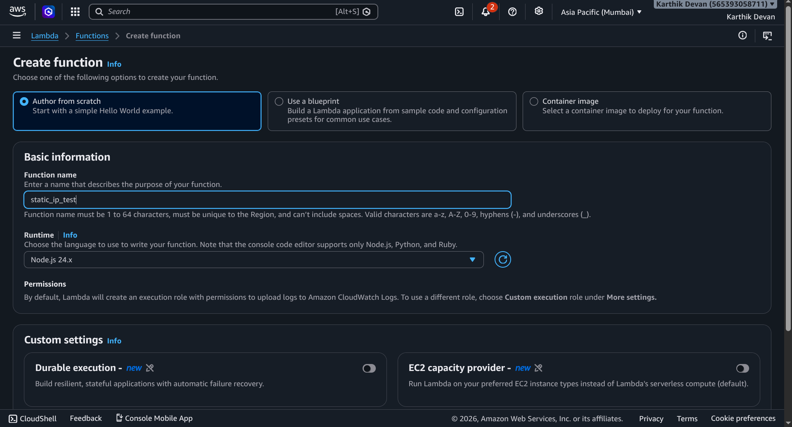Open Cookie preferences
This screenshot has width=792, height=427.
pyautogui.click(x=743, y=418)
